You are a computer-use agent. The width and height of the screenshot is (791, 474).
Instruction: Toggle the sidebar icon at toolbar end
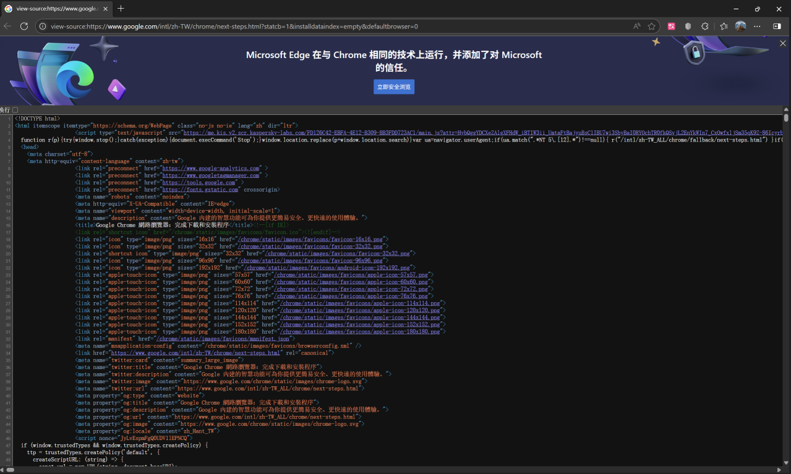coord(777,27)
